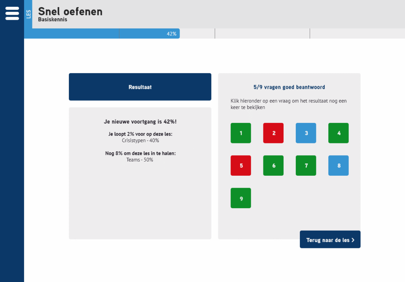Select question tile 7

(306, 165)
